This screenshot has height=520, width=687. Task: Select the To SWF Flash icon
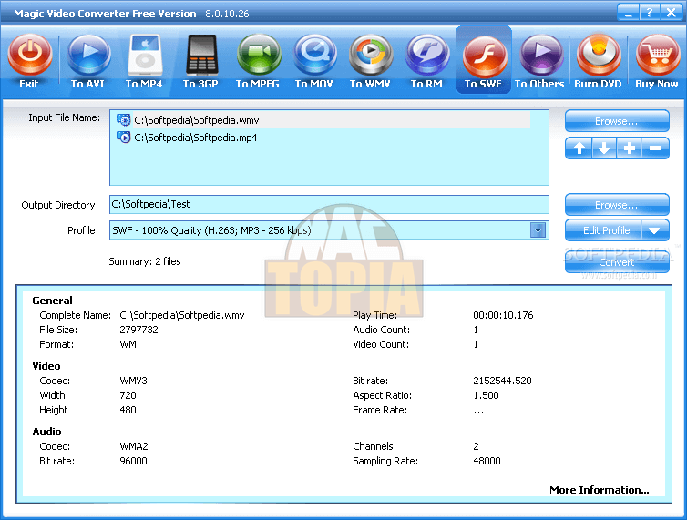484,56
